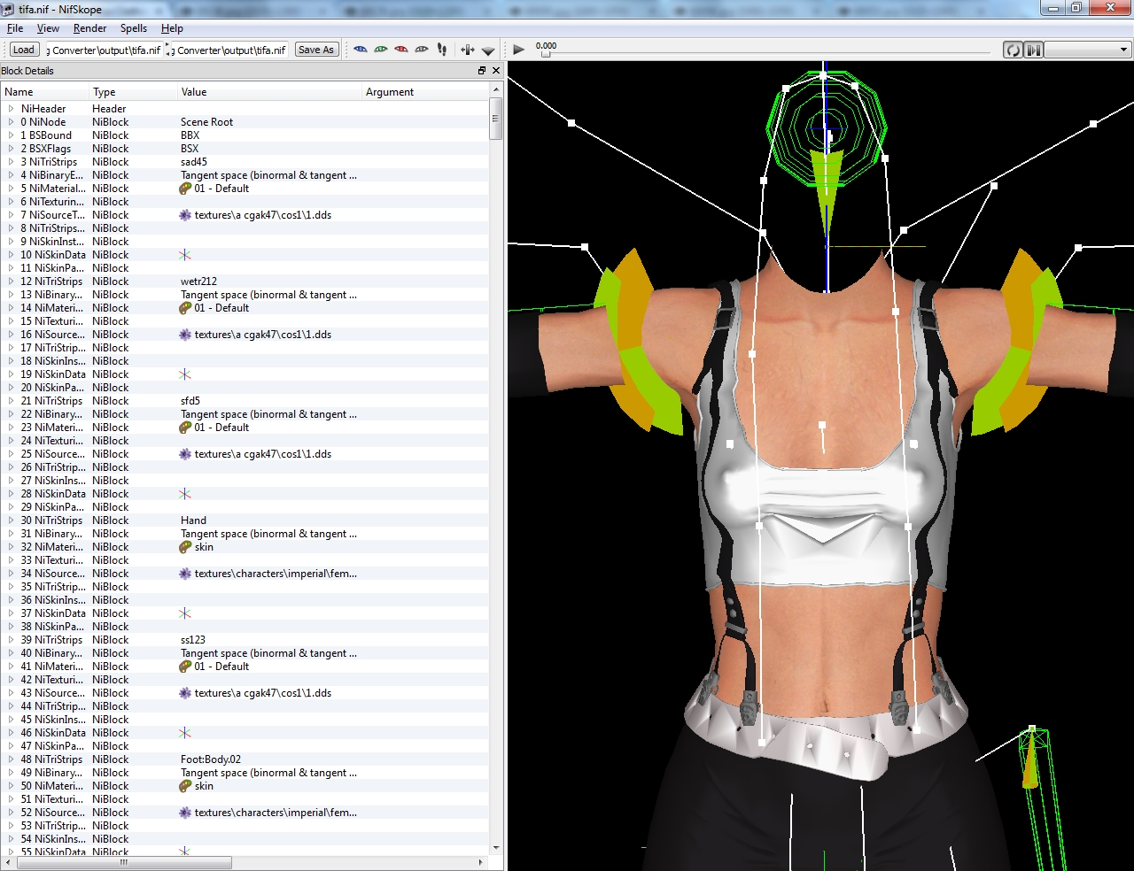The height and width of the screenshot is (871, 1134).
Task: Click texture flower icon in row 25
Action: coord(185,454)
